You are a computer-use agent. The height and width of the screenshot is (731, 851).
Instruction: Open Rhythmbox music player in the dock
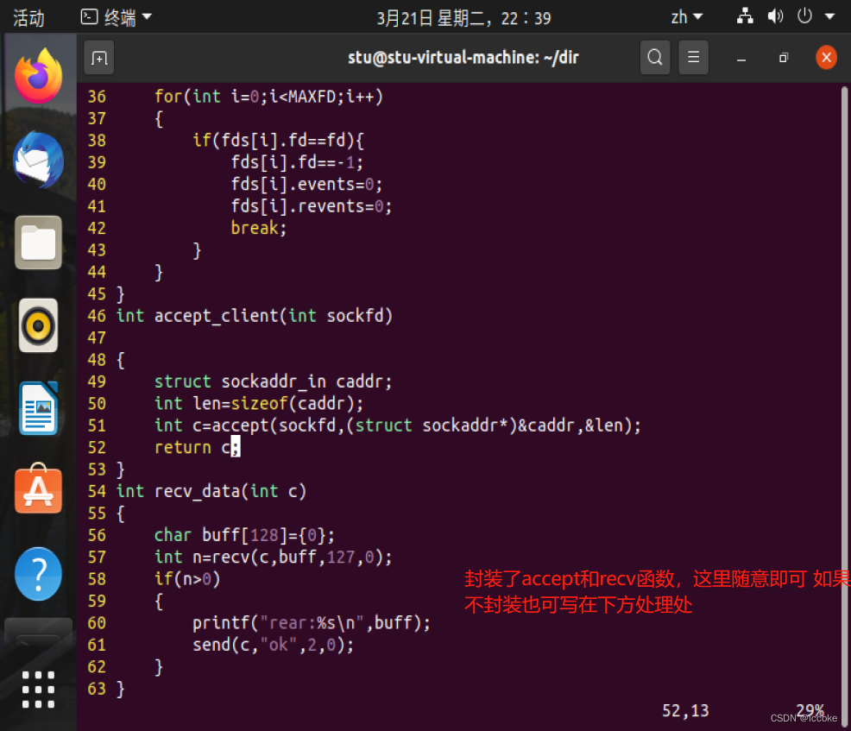coord(38,325)
